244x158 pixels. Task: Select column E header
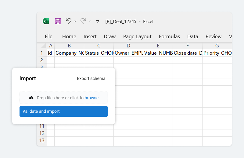(158, 46)
